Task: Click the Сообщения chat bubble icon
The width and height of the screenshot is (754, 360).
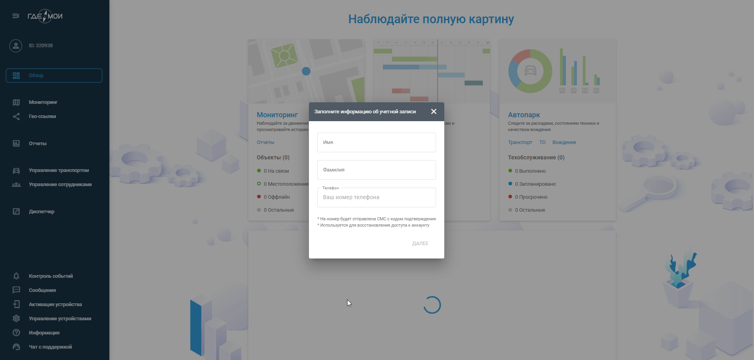Action: (16, 290)
